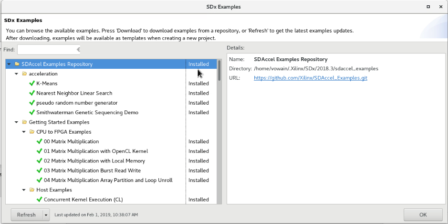Select the SDAccel Examples Repository row
This screenshot has height=224, width=448.
click(111, 64)
